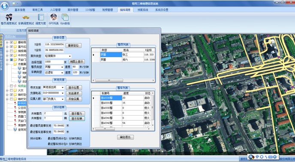Click the 火灾 folder icon in tree
This screenshot has width=295, height=162.
[15, 90]
